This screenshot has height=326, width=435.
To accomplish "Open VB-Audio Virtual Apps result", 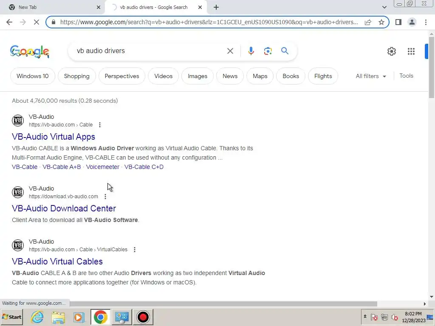I will tap(54, 137).
